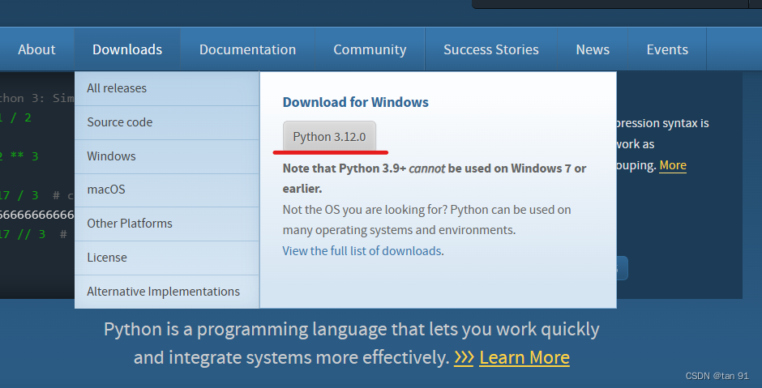Follow 'View the full list of downloads' link
The height and width of the screenshot is (388, 762).
362,251
